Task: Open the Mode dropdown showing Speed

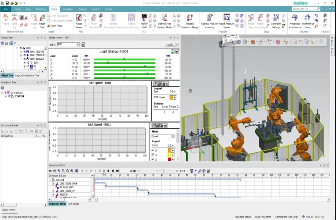Action: (x=172, y=136)
